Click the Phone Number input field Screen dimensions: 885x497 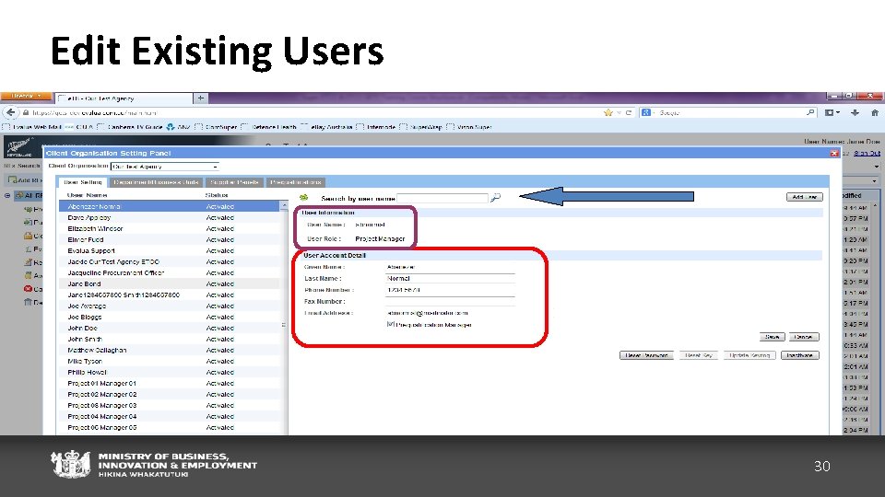click(x=450, y=290)
